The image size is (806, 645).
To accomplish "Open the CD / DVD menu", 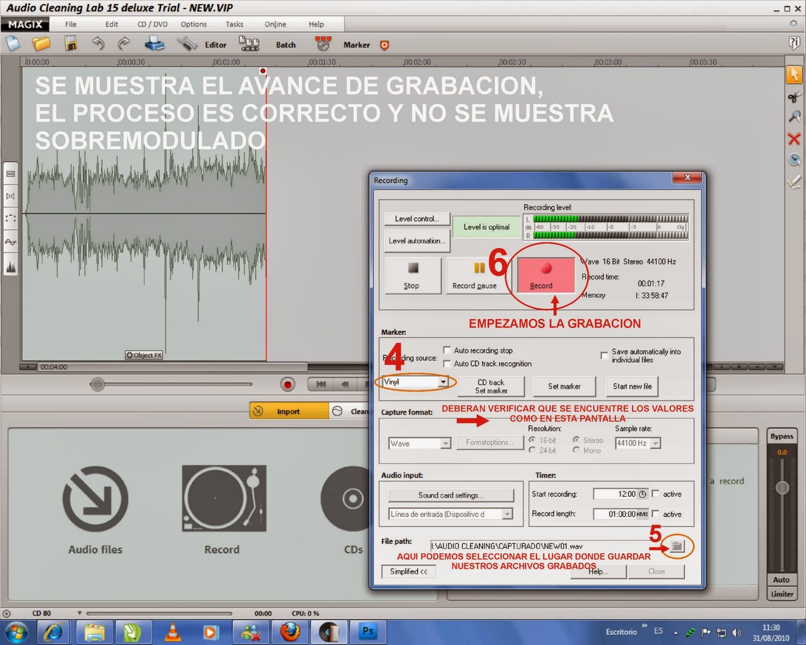I will coord(153,24).
